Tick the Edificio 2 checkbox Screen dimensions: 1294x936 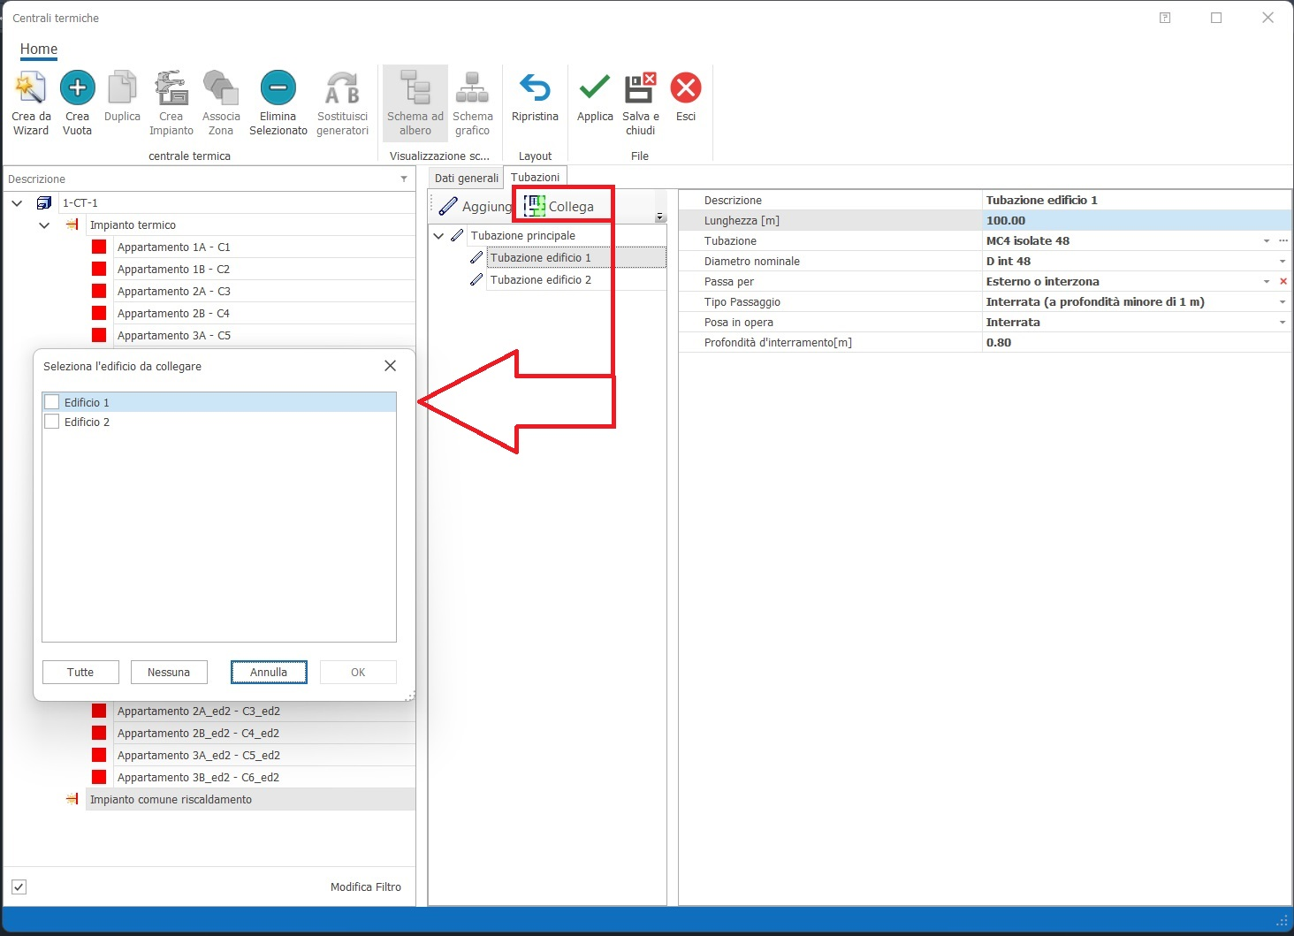click(x=52, y=422)
